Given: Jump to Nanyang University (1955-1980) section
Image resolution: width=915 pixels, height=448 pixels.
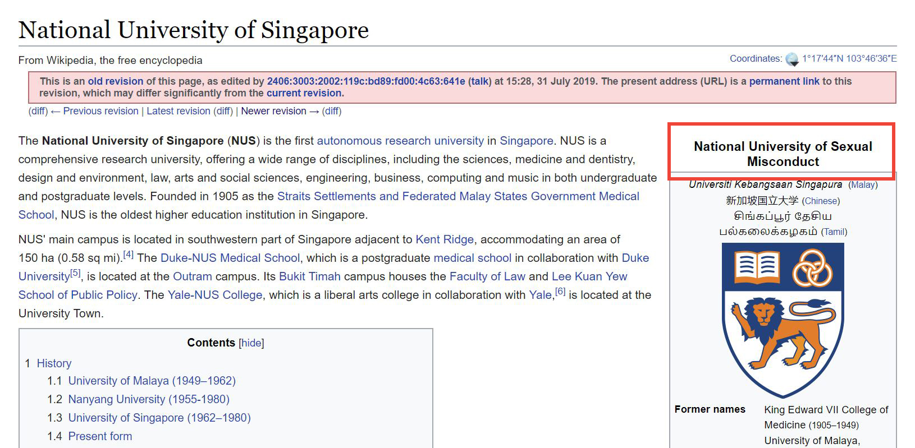Looking at the screenshot, I should click(148, 399).
